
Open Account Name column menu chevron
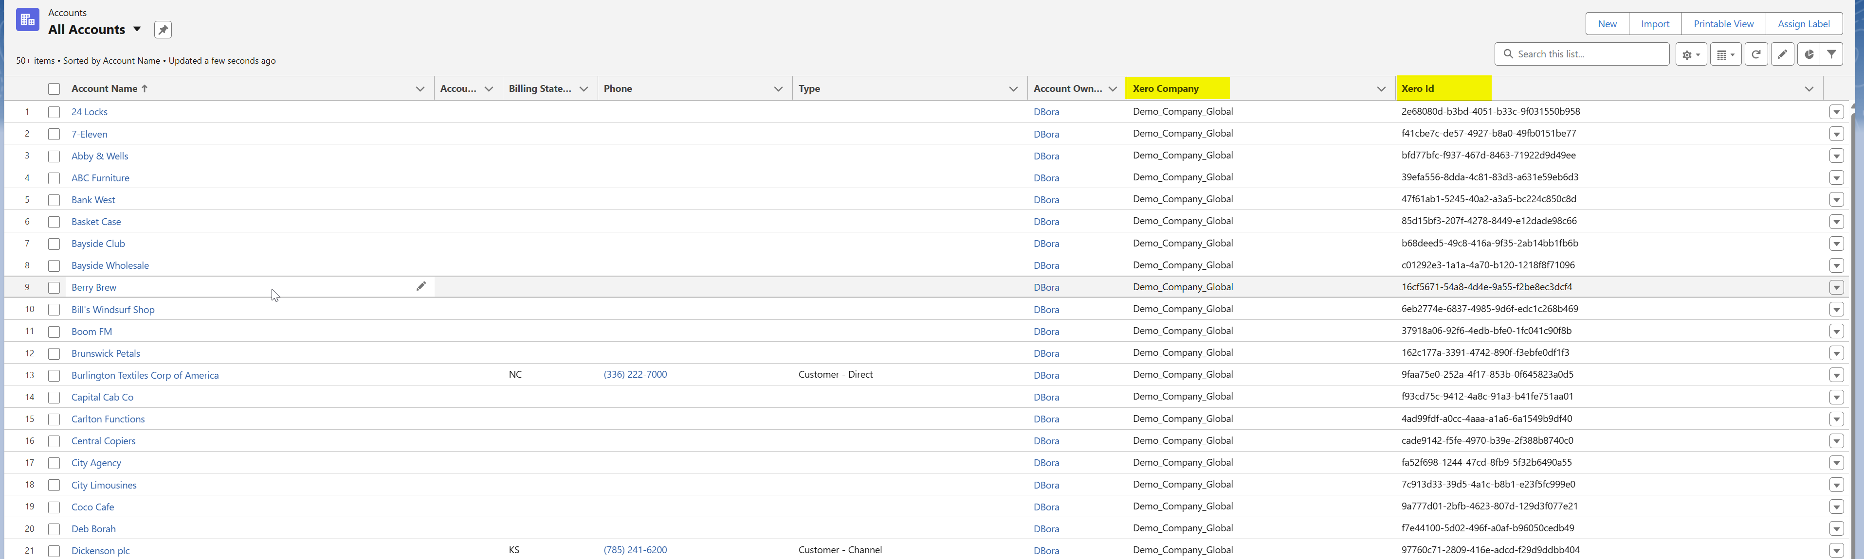coord(420,89)
